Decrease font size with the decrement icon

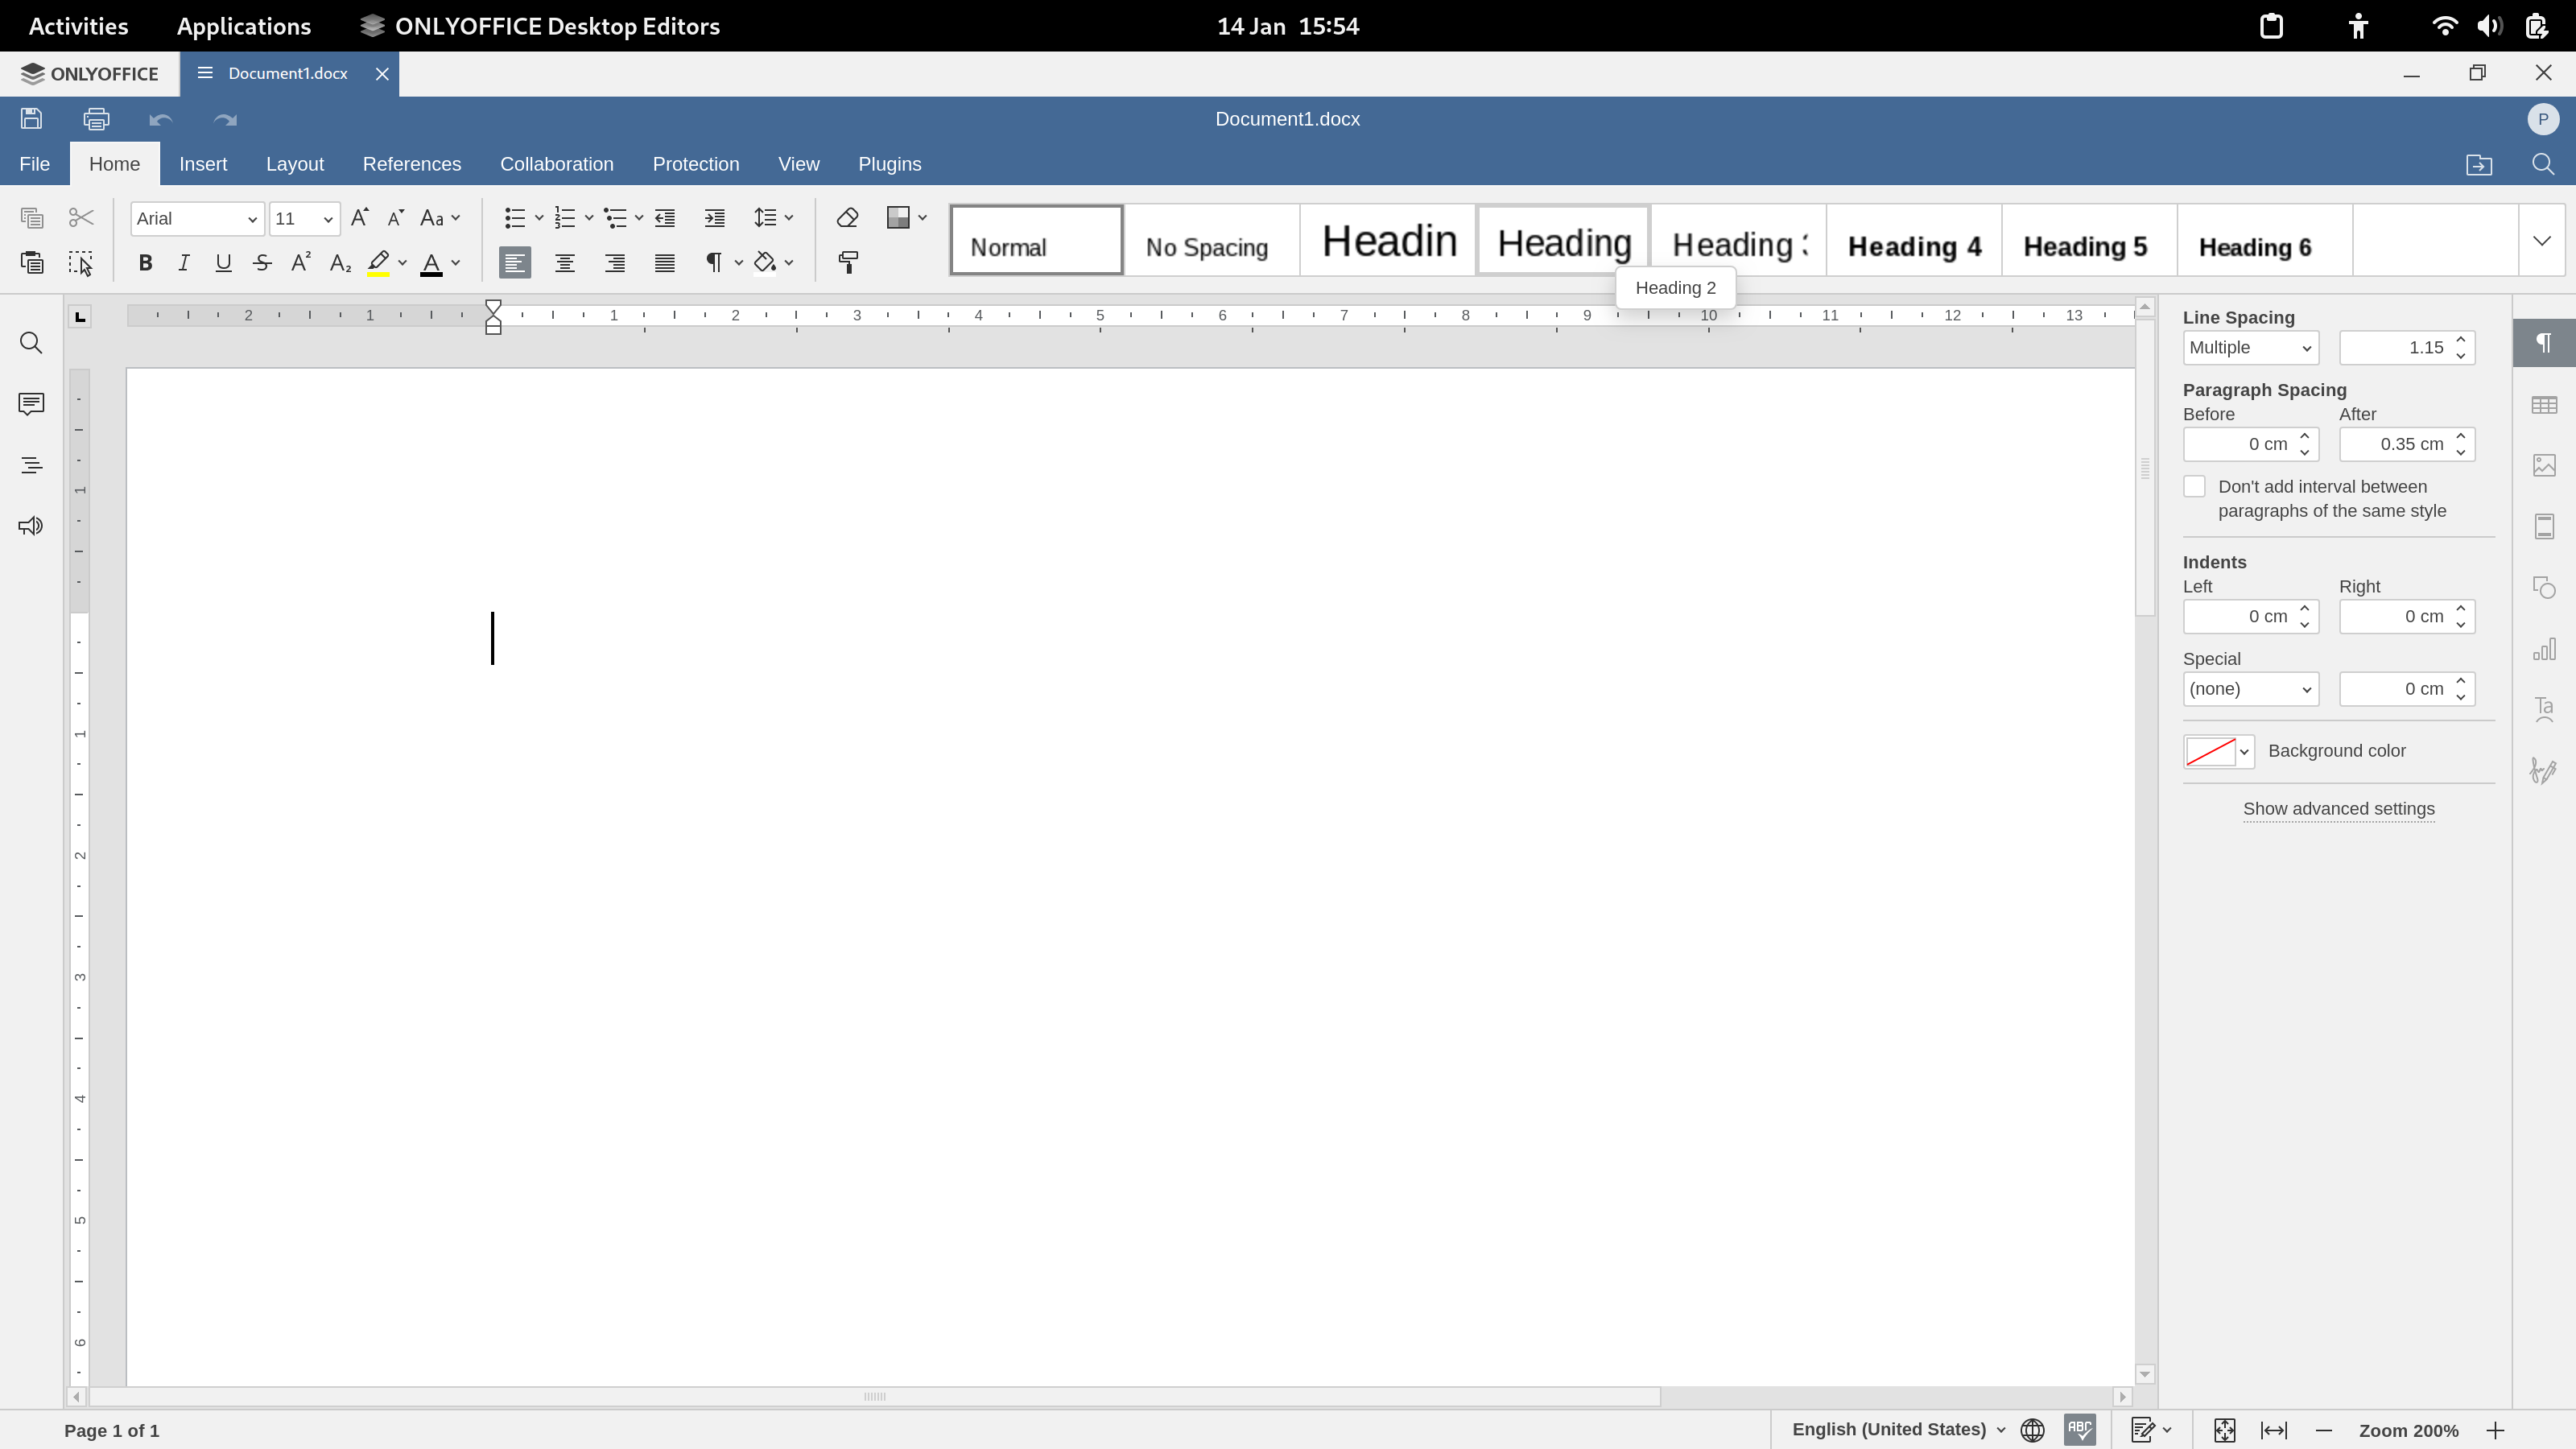(x=396, y=218)
